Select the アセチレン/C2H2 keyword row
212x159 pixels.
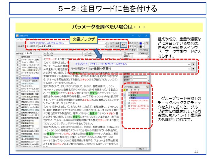point(140,100)
